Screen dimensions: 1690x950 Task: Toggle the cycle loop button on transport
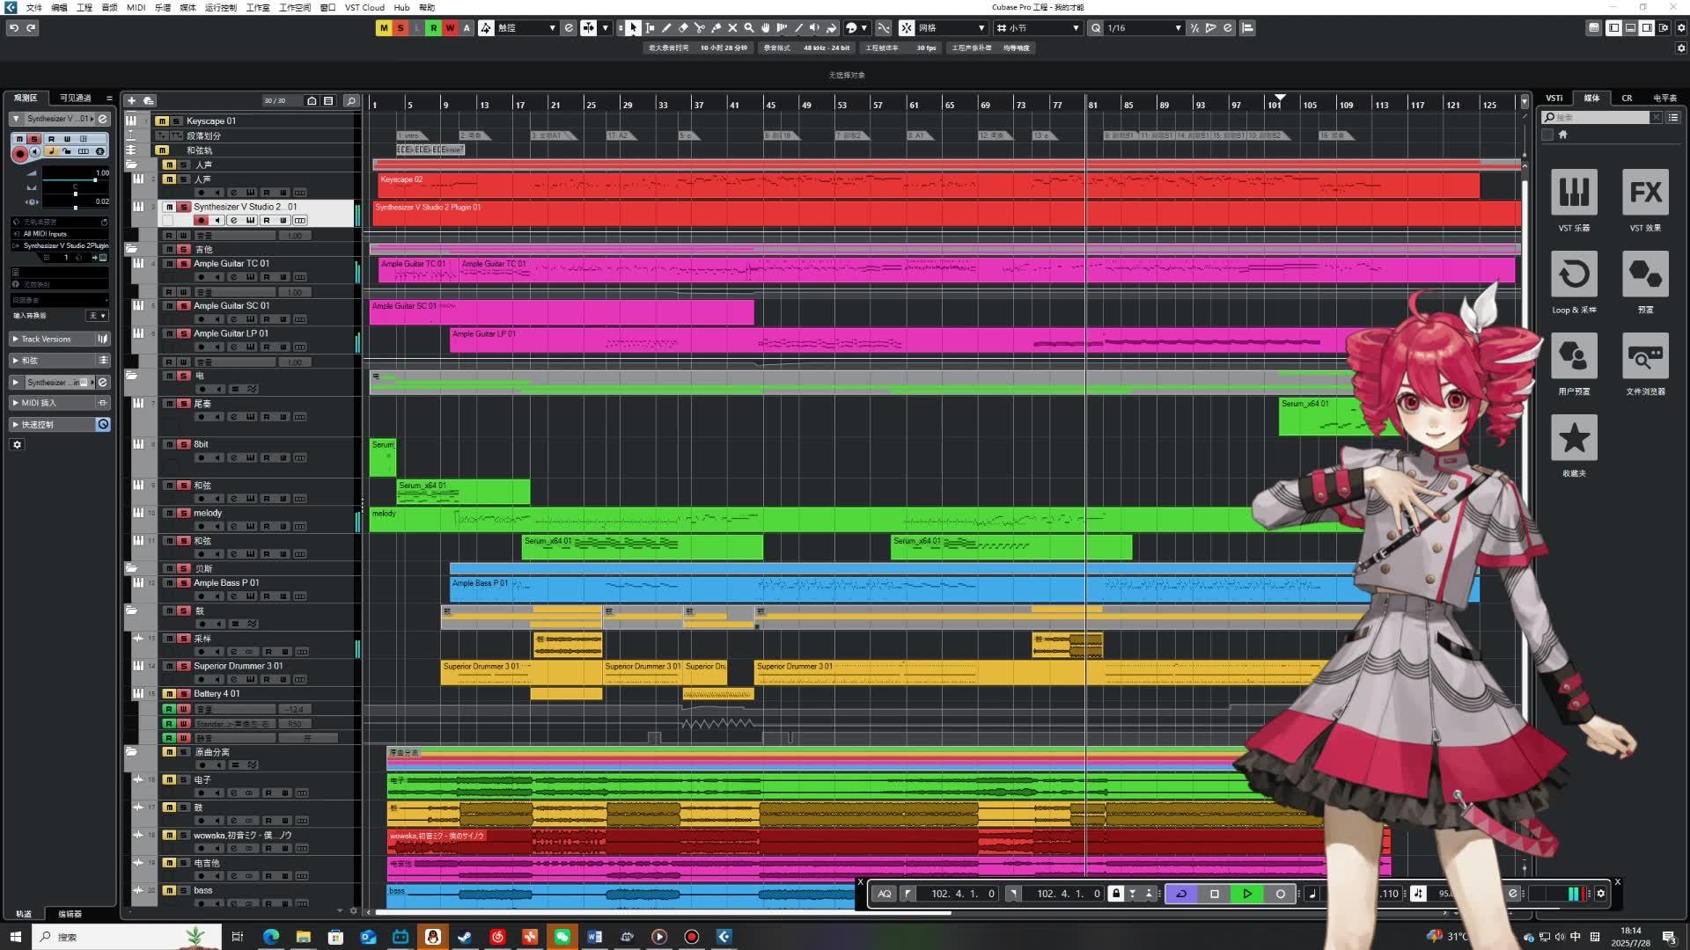click(x=1181, y=894)
